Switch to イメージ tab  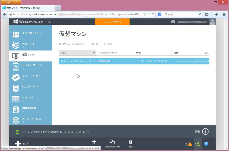[94, 44]
